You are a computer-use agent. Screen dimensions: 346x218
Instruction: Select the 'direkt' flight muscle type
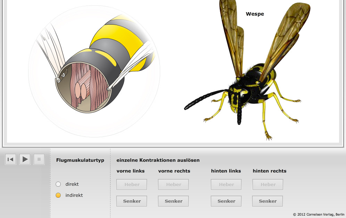coord(58,184)
